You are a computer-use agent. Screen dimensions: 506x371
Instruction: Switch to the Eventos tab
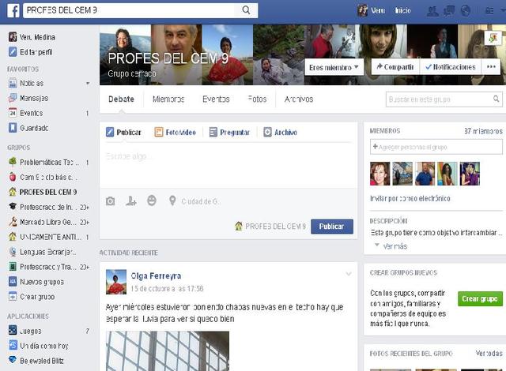click(216, 99)
